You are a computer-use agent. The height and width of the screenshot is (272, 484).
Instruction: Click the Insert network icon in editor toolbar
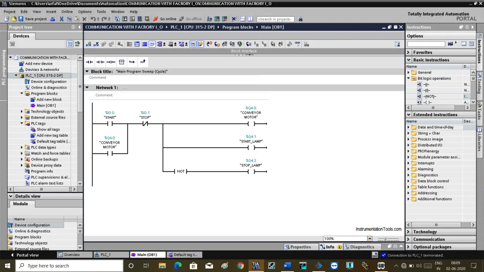pos(88,44)
